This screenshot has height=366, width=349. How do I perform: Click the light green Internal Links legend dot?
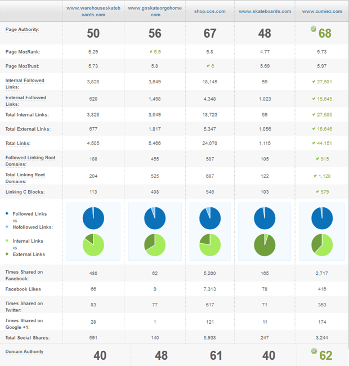[x=7, y=240]
